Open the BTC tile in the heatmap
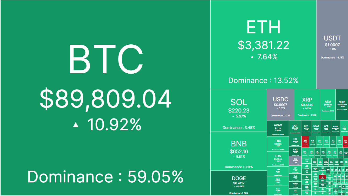This screenshot has height=196, width=348. pyautogui.click(x=105, y=98)
